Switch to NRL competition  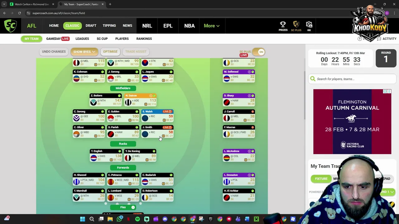pyautogui.click(x=147, y=26)
